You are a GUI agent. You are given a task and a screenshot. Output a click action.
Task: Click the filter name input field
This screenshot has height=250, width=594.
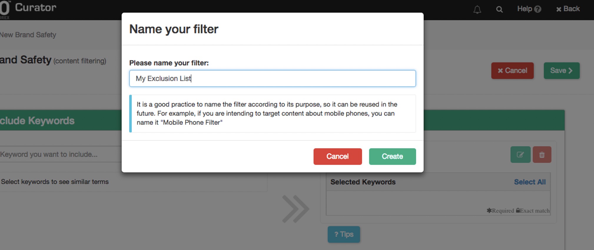pos(272,78)
